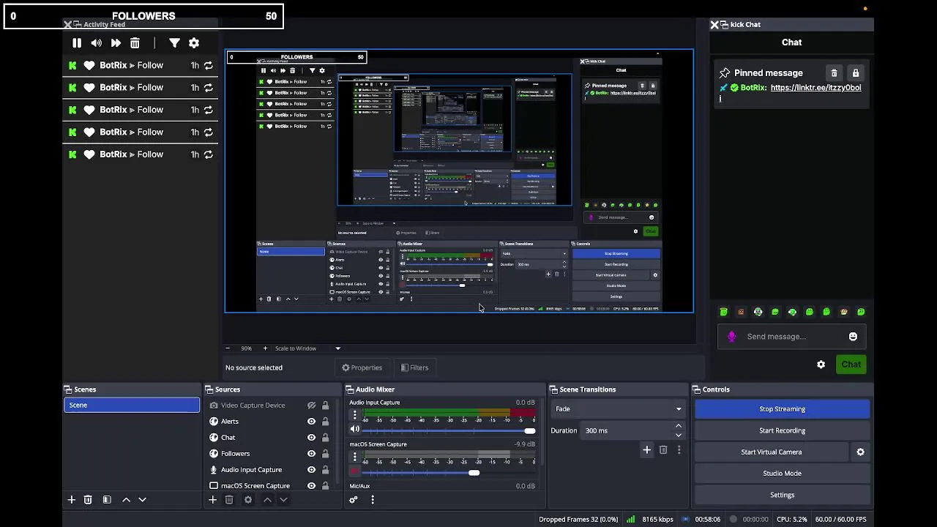This screenshot has height=527, width=937.
Task: Configure virtual camera gear icon
Action: (860, 452)
